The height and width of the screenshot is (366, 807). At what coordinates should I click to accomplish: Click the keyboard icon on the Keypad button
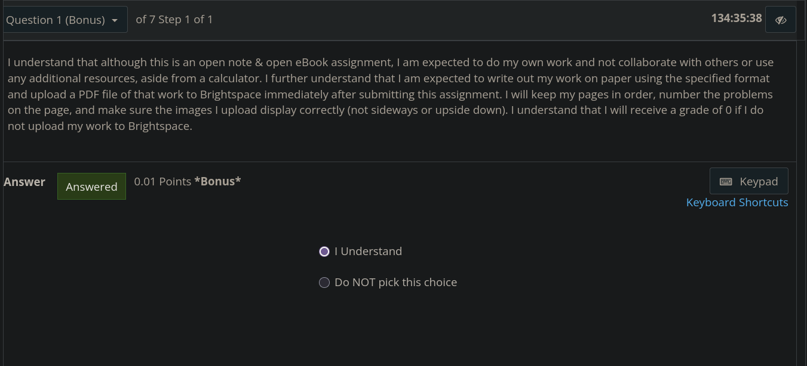point(726,182)
